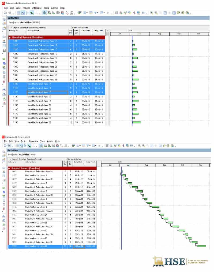Click the Zoom In magnifier in the upper toolbar

[x=152, y=13]
